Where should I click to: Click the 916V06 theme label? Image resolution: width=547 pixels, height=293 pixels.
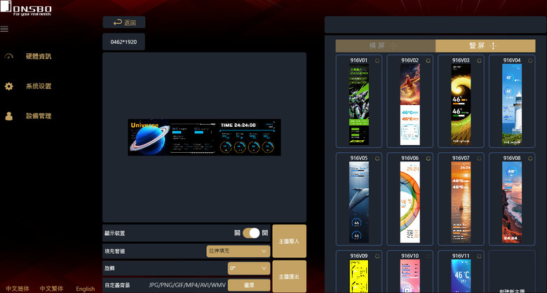[410, 158]
